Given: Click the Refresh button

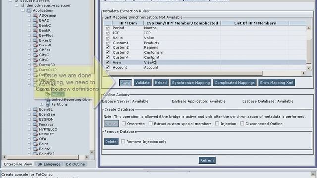Looking at the screenshot, I should coord(207,160).
